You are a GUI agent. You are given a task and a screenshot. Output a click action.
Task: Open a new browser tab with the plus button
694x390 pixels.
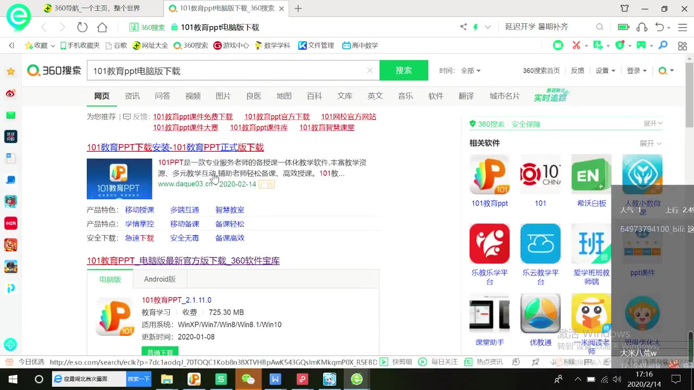(x=298, y=8)
